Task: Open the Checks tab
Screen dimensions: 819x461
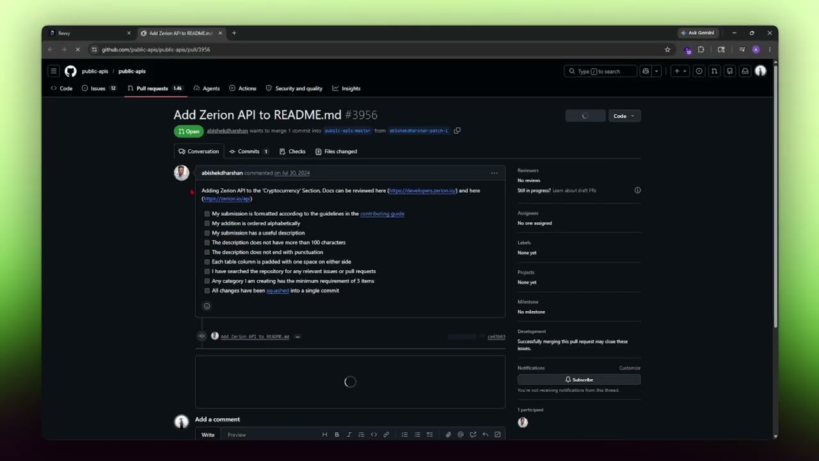Action: (292, 152)
